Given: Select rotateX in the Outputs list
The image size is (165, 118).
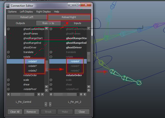Looking at the screenshot, I should pyautogui.click(x=26, y=61).
